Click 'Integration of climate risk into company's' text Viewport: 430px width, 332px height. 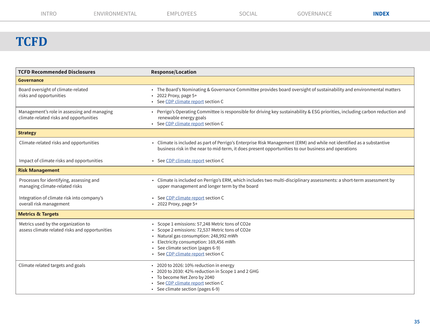point(61,198)
